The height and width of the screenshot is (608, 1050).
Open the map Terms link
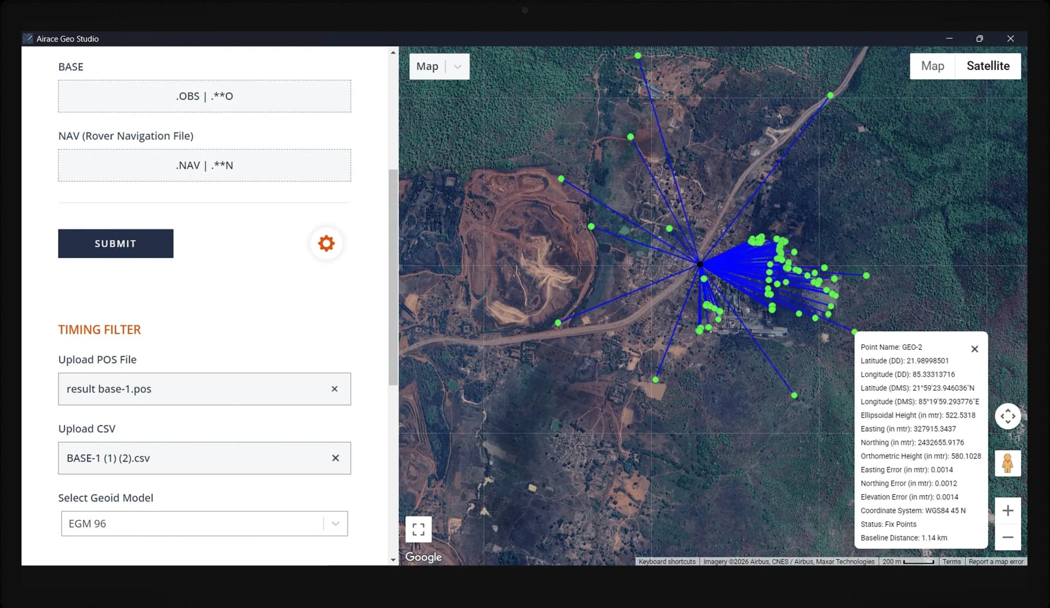tap(952, 562)
